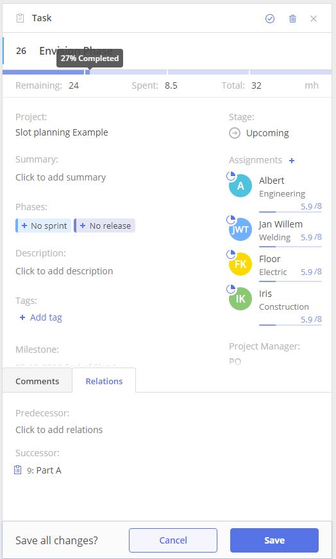
Task: Choose a sprint via No sprint chip
Action: 44,226
